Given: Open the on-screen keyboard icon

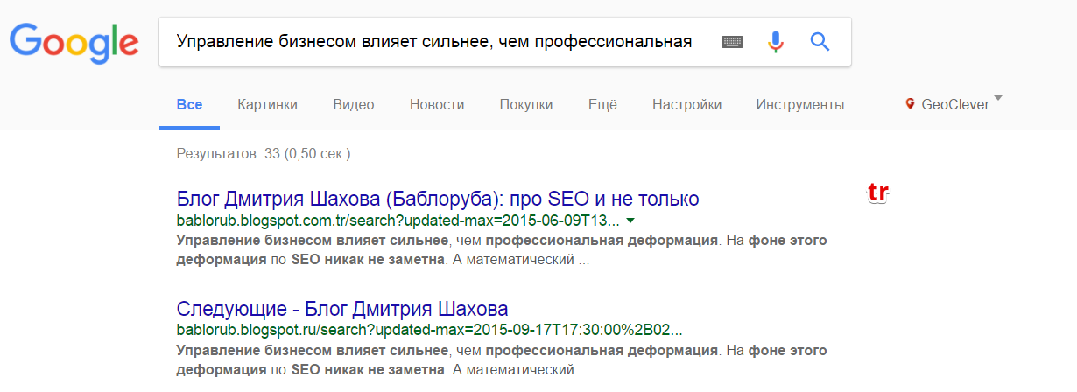Looking at the screenshot, I should tap(732, 41).
